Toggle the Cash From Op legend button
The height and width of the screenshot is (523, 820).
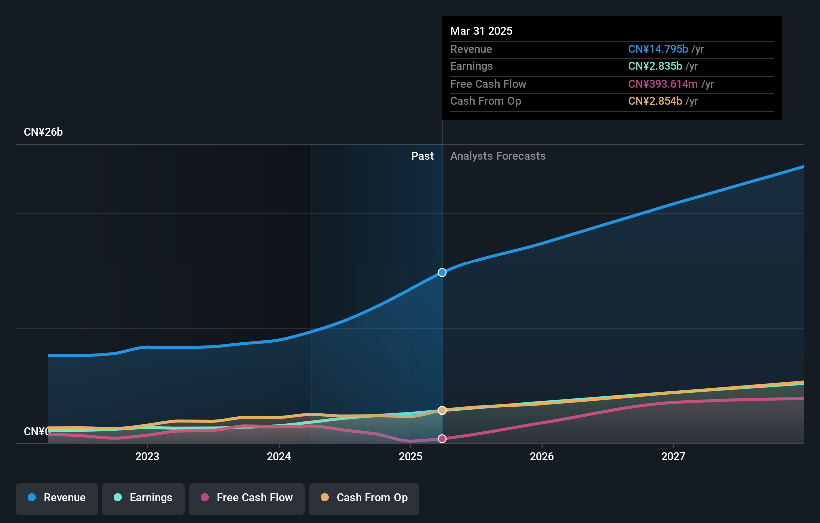[364, 499]
